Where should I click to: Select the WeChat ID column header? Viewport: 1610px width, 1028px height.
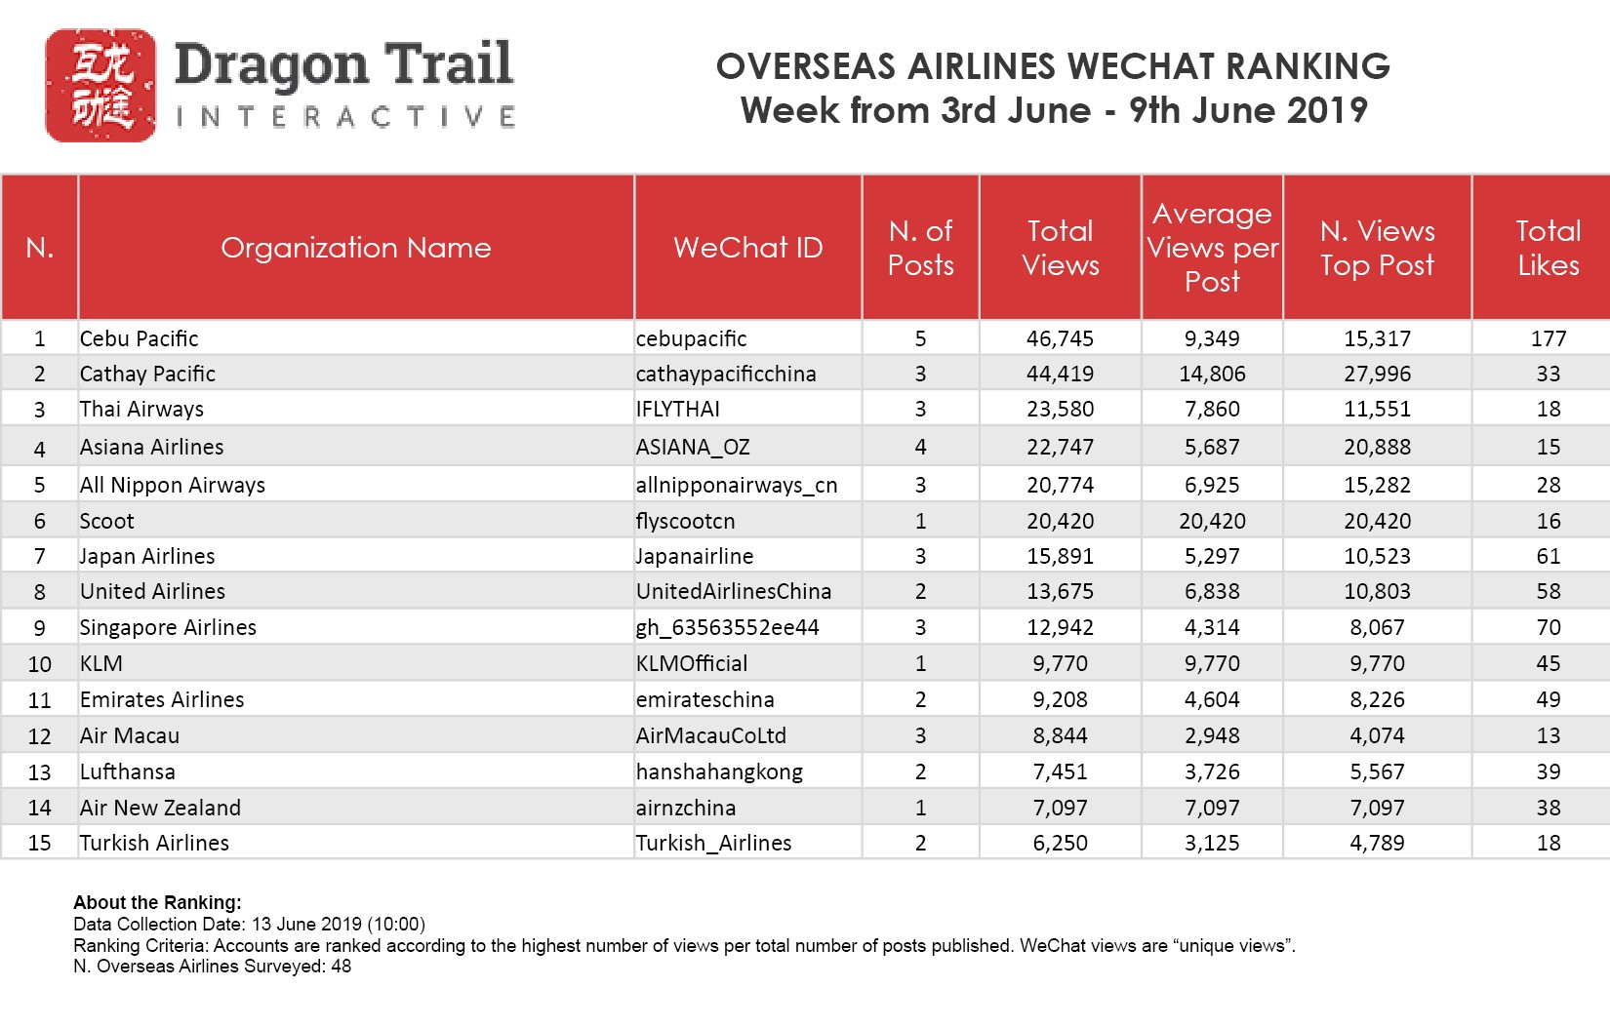coord(748,248)
